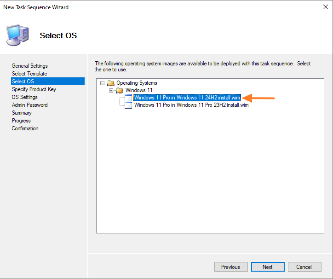Click the Windows 11 Pro 23H2 image icon
The width and height of the screenshot is (333, 279).
click(x=128, y=105)
